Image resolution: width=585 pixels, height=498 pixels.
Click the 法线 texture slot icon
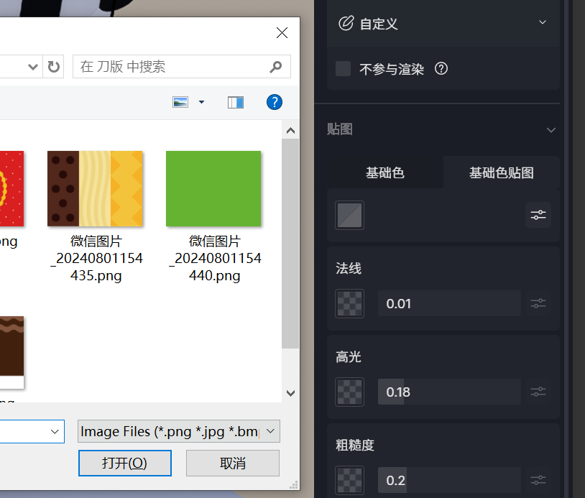coord(350,303)
